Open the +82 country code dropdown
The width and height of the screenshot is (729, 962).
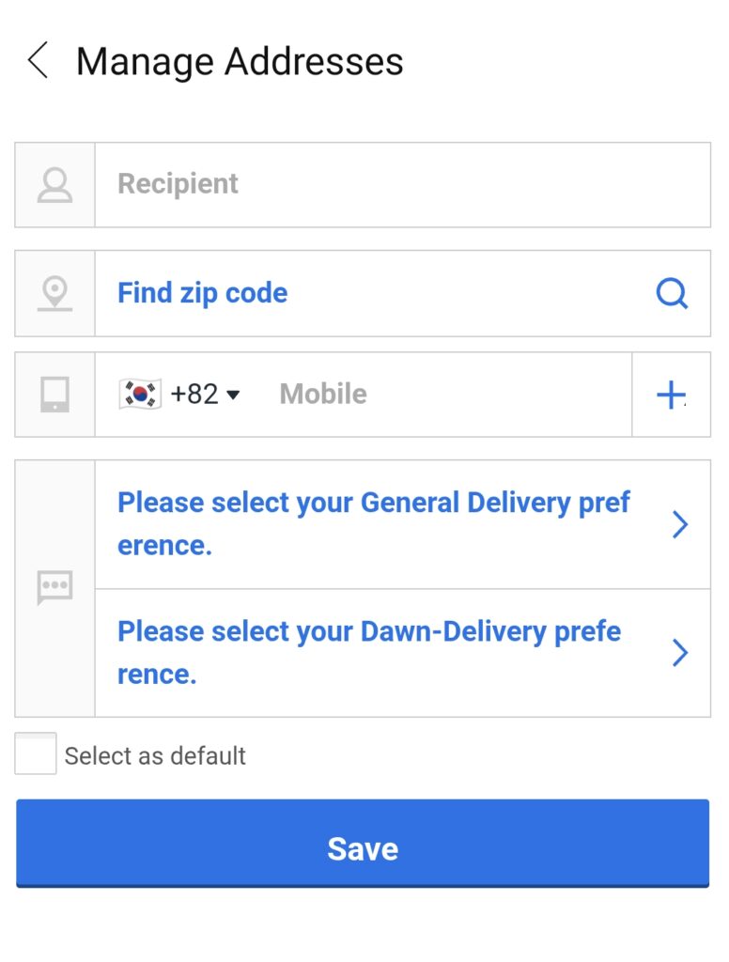pyautogui.click(x=206, y=395)
